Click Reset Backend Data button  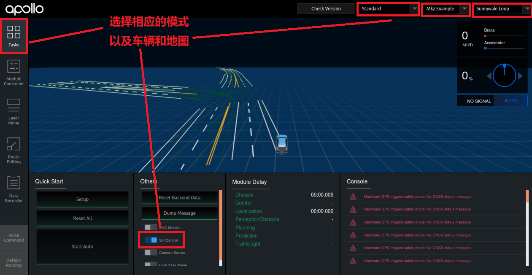(179, 197)
